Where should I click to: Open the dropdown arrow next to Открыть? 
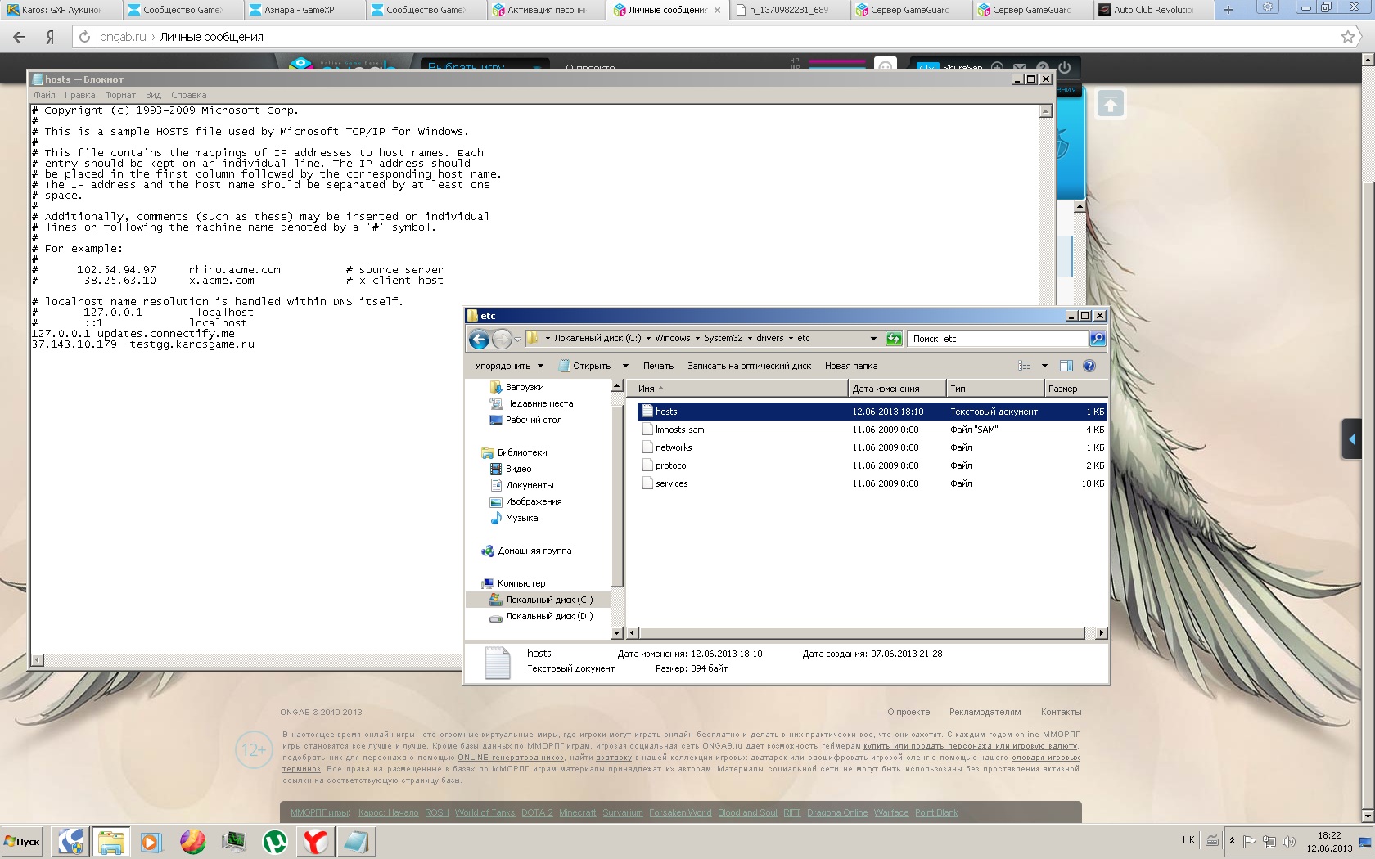tap(625, 366)
